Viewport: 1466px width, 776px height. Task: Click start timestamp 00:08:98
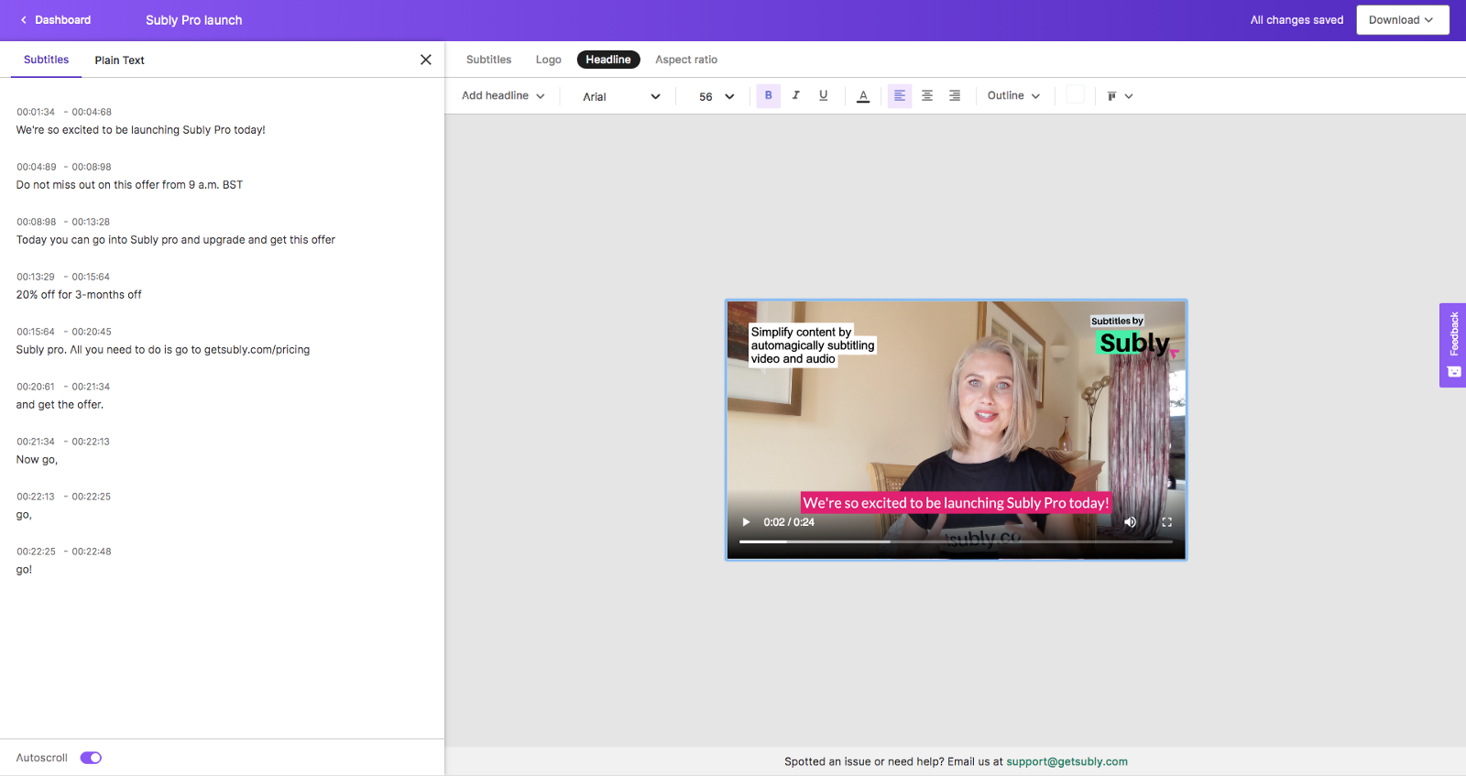pyautogui.click(x=36, y=222)
